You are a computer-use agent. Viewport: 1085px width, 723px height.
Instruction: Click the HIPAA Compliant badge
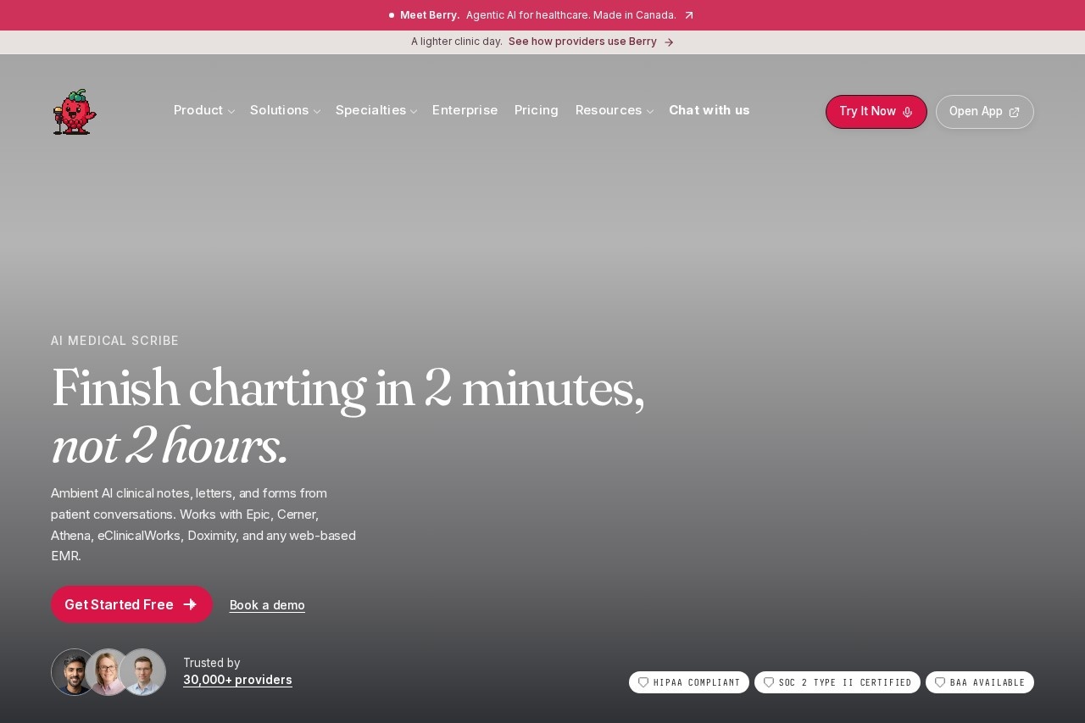(689, 682)
